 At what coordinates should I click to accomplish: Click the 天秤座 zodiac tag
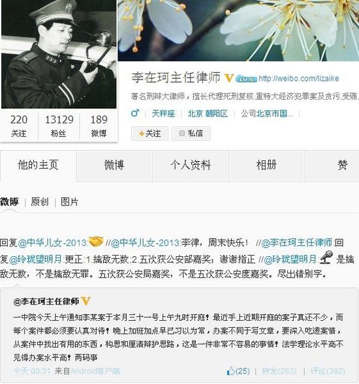click(x=163, y=113)
